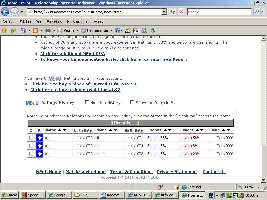Click the Relationship Report button for cacho row
This screenshot has width=267, height=200.
pyautogui.click(x=39, y=154)
